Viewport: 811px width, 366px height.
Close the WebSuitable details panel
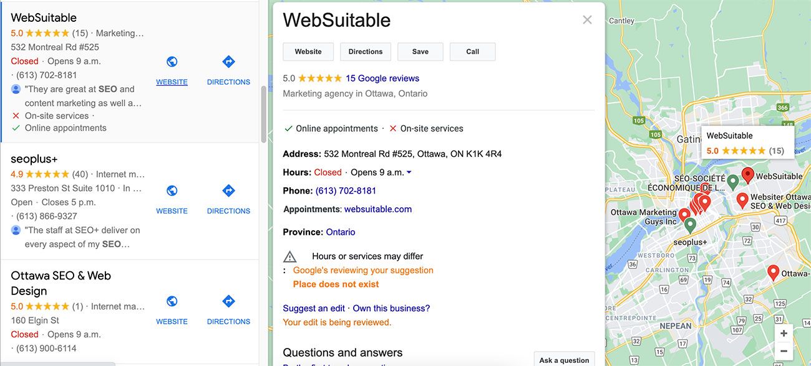[x=587, y=20]
